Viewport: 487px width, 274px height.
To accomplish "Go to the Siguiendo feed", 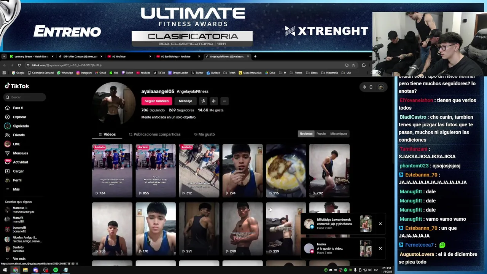I will [21, 126].
